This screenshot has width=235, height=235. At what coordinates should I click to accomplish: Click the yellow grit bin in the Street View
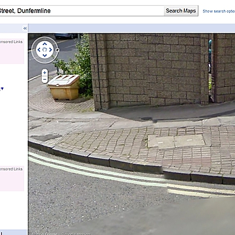coord(63,87)
